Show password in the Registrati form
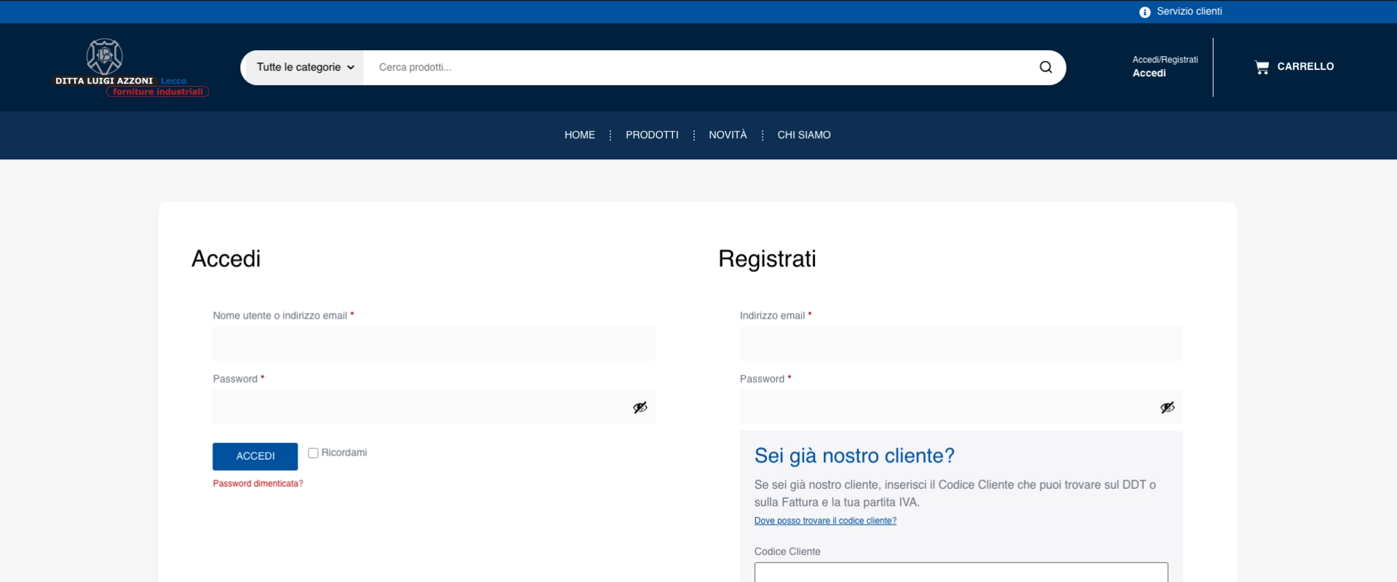Screen dimensions: 1397x582 pyautogui.click(x=1167, y=407)
